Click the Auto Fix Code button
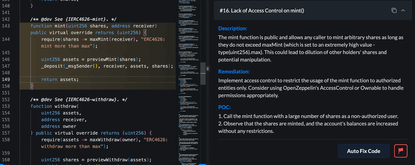This screenshot has height=165, width=415. pos(363,151)
